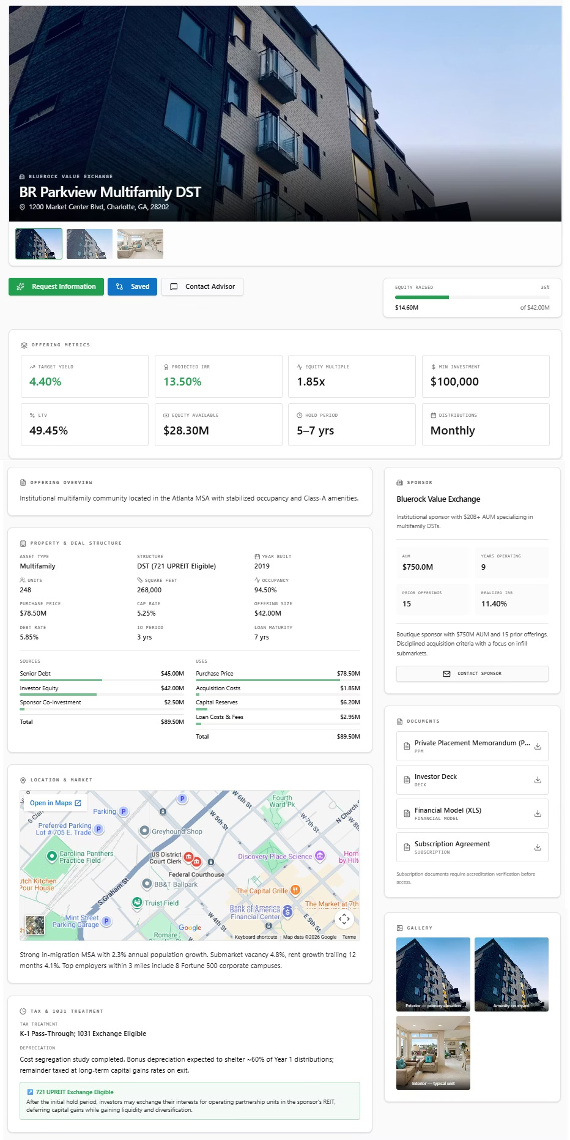Download the Private Placement Memorandum
Viewport: 570px width, 1140px height.
tap(538, 747)
